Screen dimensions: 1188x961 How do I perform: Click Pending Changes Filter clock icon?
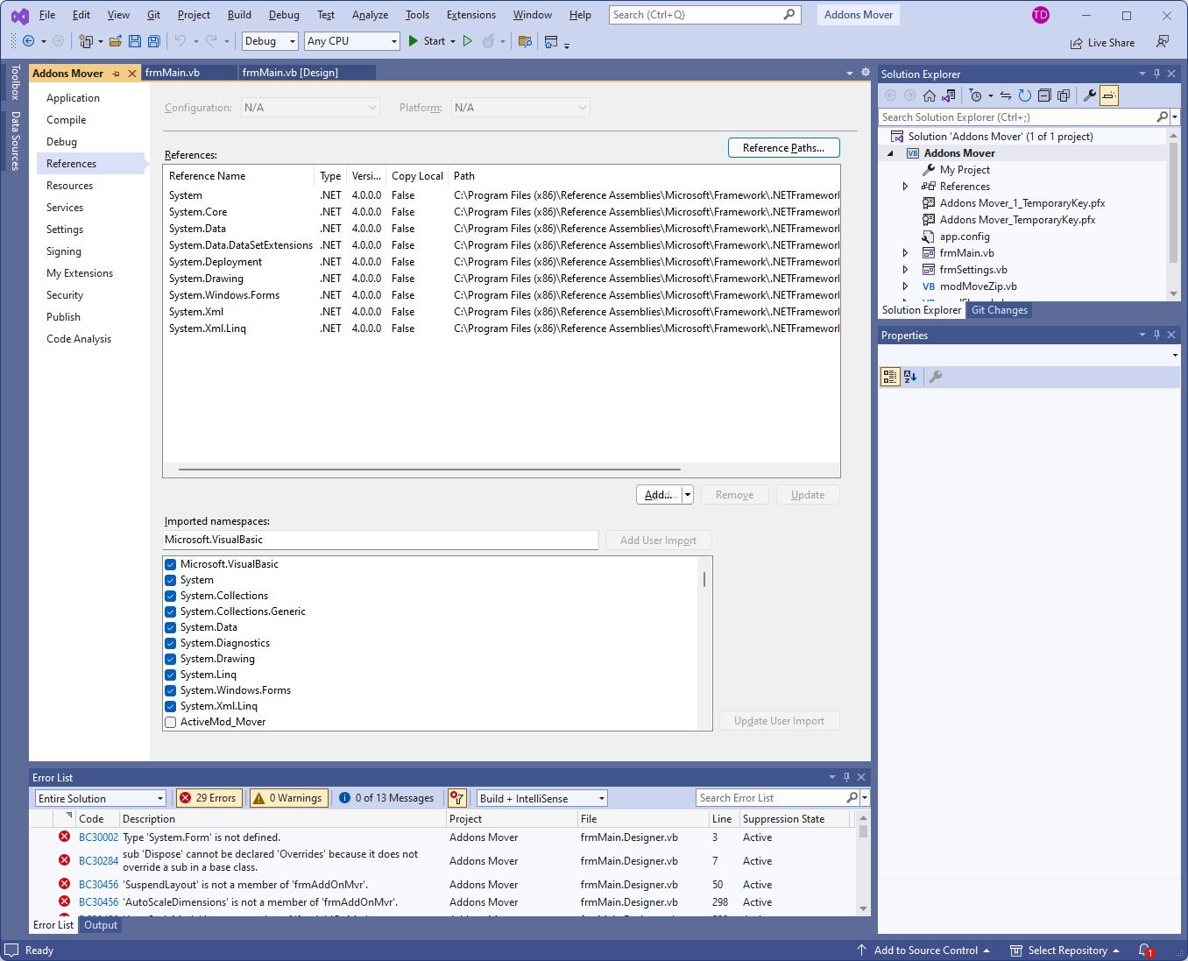pyautogui.click(x=975, y=95)
